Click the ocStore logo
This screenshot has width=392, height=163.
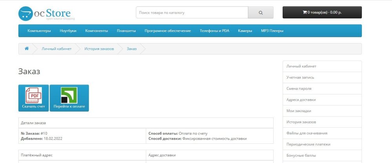click(x=46, y=13)
